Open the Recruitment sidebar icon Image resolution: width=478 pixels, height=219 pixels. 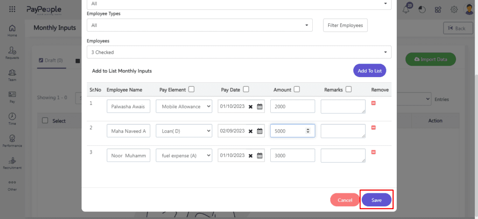12,162
